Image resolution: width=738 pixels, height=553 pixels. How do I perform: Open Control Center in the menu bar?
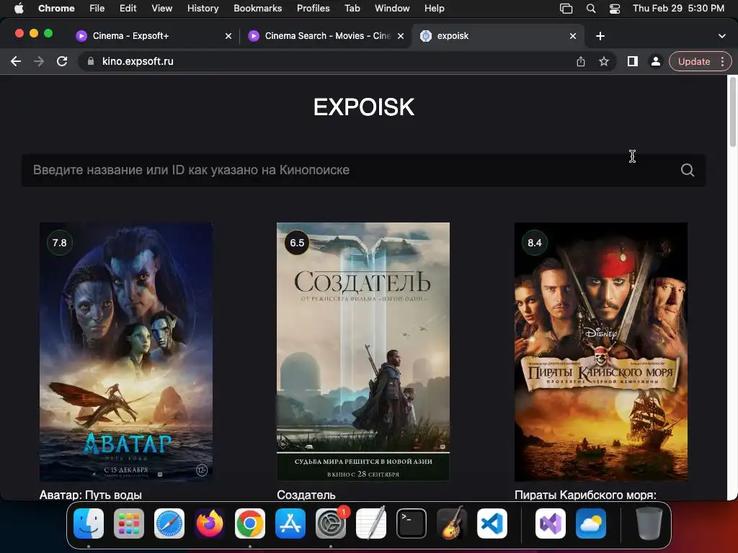[x=615, y=8]
